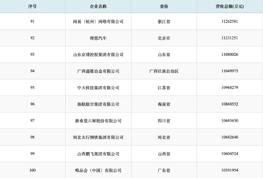The width and height of the screenshot is (263, 178).
Task: Select revenue value 11231251
Action: 230,38
